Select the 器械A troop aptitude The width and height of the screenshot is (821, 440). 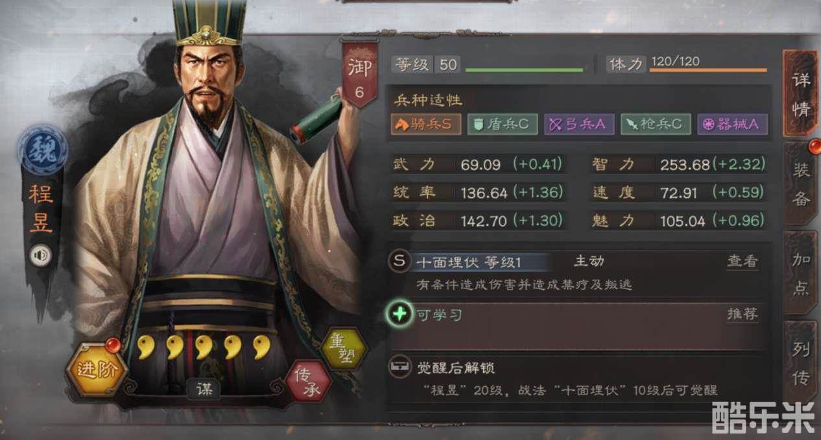733,124
